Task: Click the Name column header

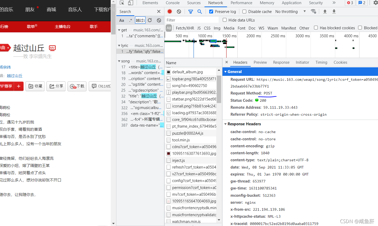Action: [193, 63]
